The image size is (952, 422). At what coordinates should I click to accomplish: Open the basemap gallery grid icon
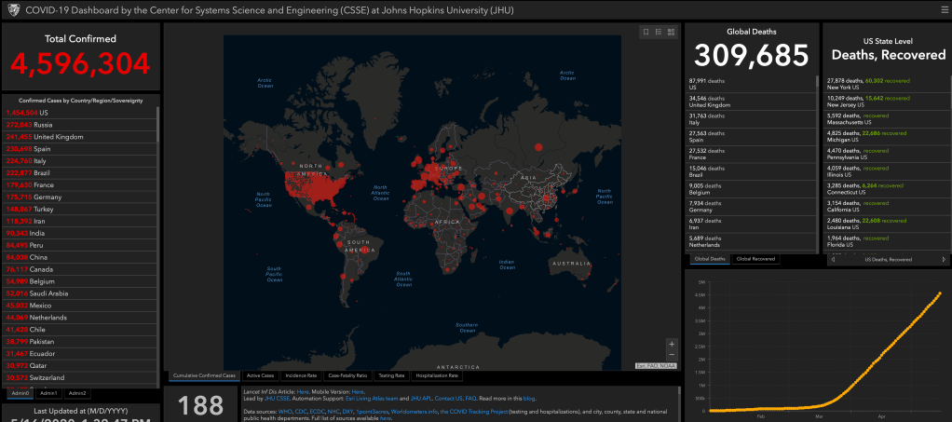click(x=672, y=32)
